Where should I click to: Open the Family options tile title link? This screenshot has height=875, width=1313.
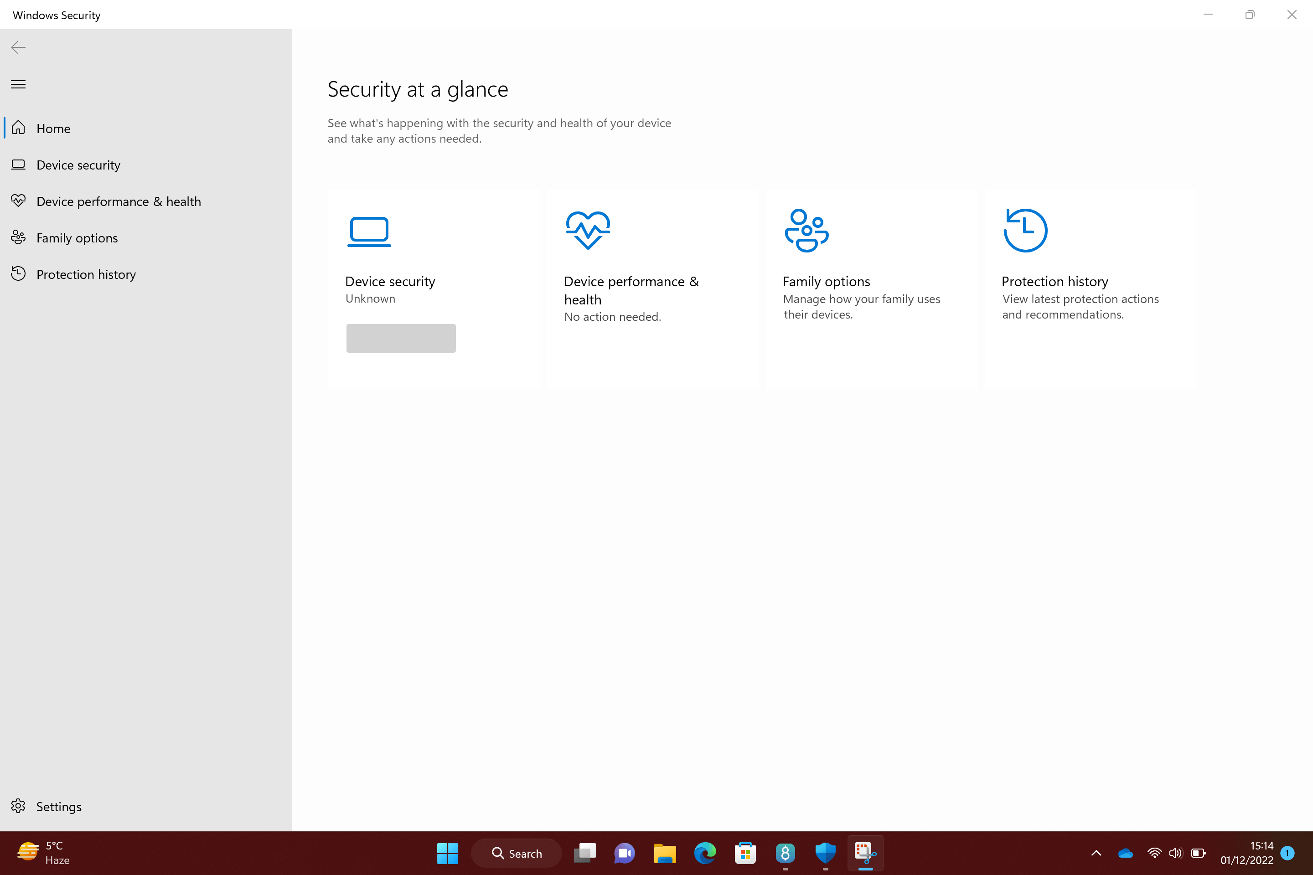point(826,281)
